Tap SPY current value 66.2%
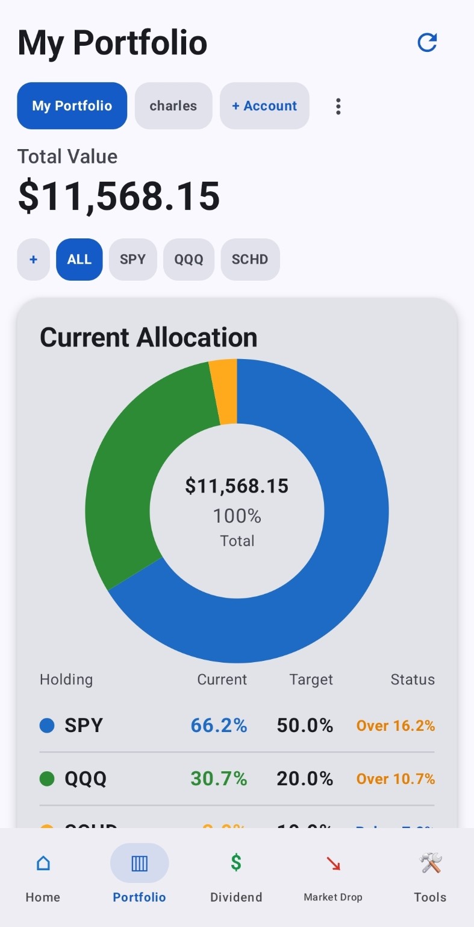Viewport: 474px width, 927px height. tap(219, 725)
